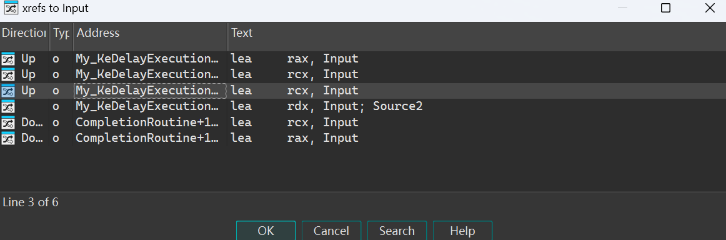Image resolution: width=726 pixels, height=240 pixels.
Task: Open Help for the xrefs dialog
Action: click(x=462, y=231)
